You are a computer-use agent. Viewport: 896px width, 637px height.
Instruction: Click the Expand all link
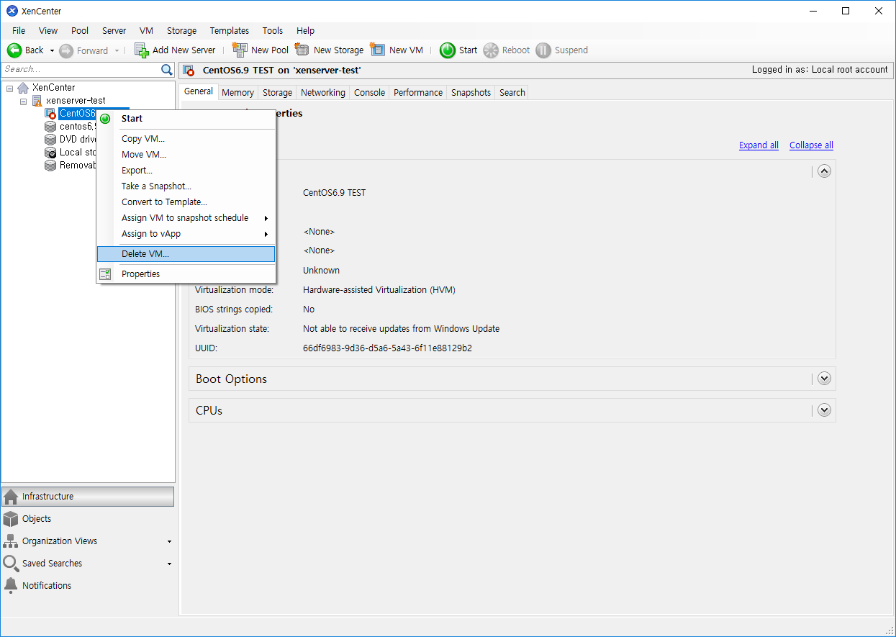(759, 145)
